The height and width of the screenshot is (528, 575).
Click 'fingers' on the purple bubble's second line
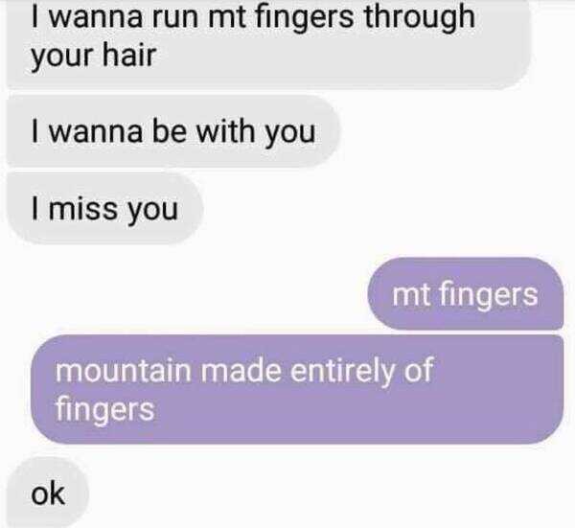pyautogui.click(x=104, y=409)
